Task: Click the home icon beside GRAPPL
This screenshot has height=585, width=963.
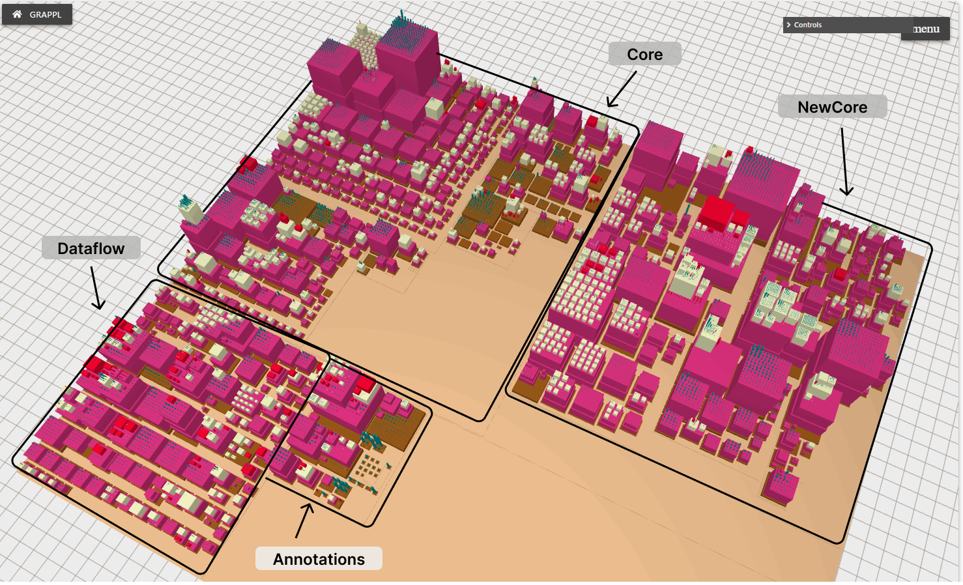Action: pyautogui.click(x=17, y=14)
